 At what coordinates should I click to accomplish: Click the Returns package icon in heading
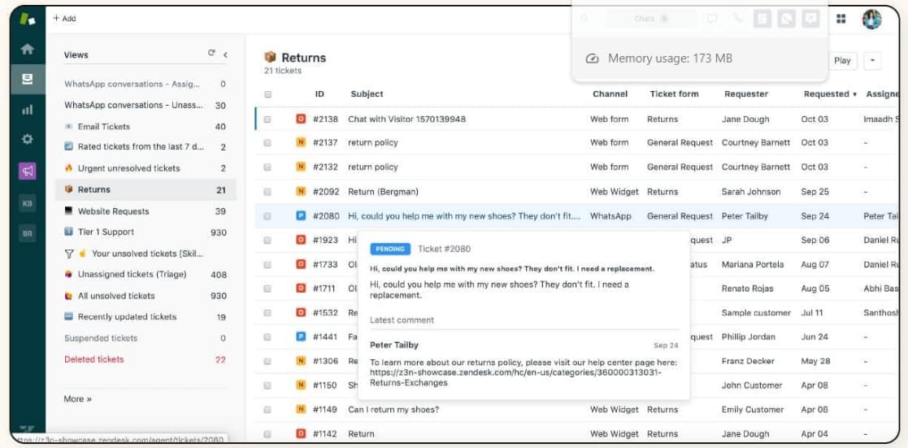[x=270, y=57]
